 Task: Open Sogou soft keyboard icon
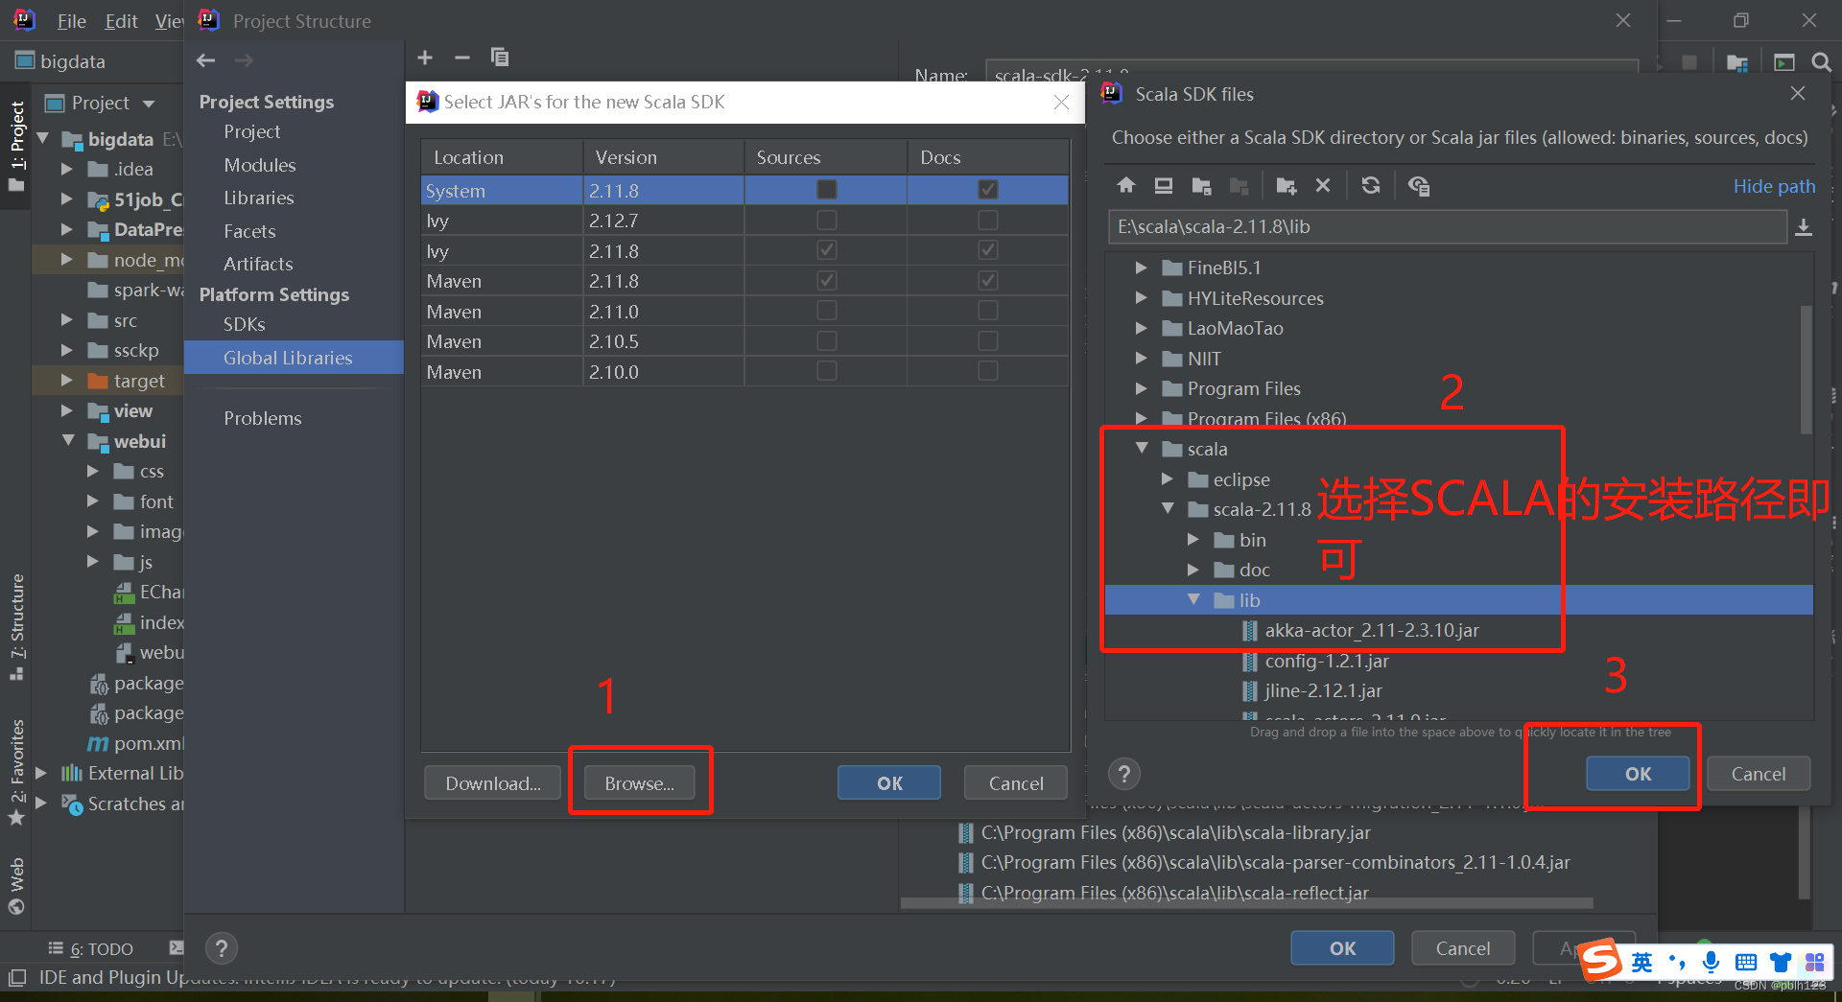pos(1746,962)
